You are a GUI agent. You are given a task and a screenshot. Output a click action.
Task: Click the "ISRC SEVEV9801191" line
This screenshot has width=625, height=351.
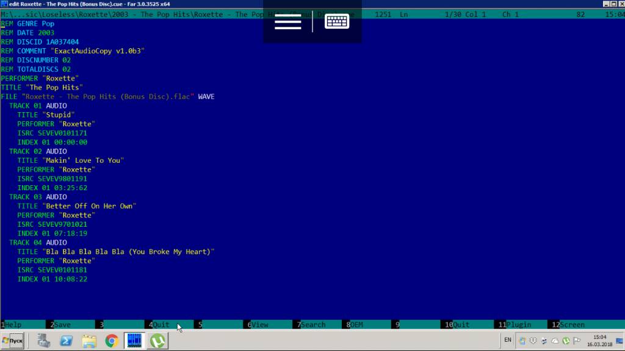point(52,180)
